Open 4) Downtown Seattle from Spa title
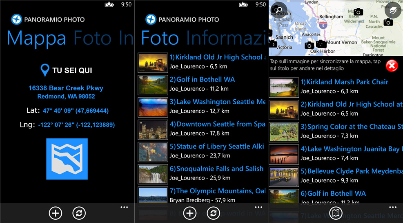This screenshot has height=223, width=403. pos(218,124)
